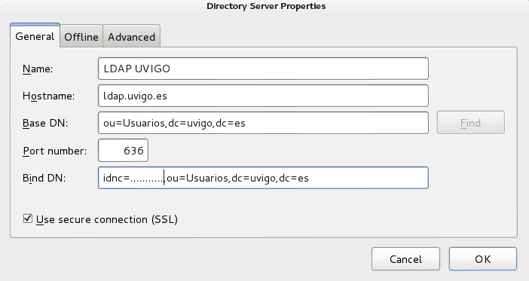The height and width of the screenshot is (281, 529).
Task: Click the Hostname field with ldap.uvigo.es
Action: click(263, 96)
